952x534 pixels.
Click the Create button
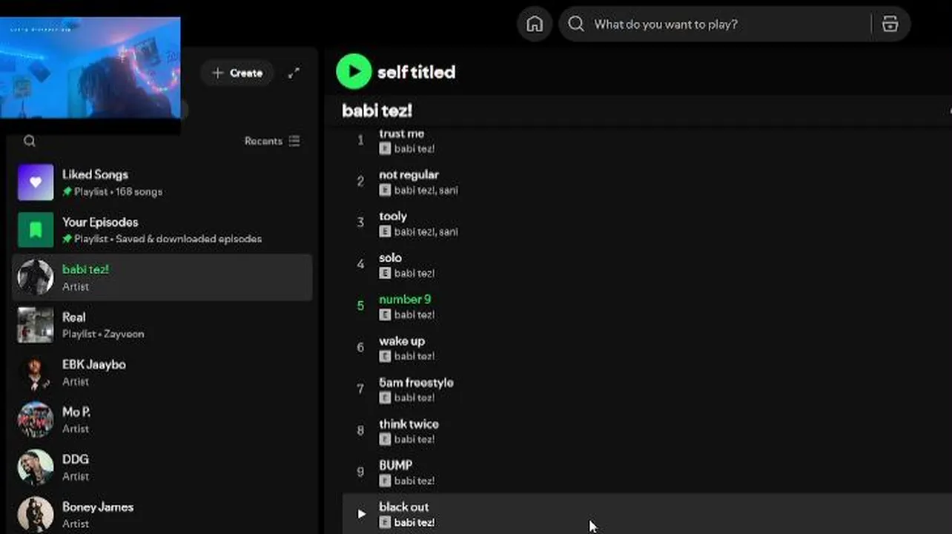237,73
